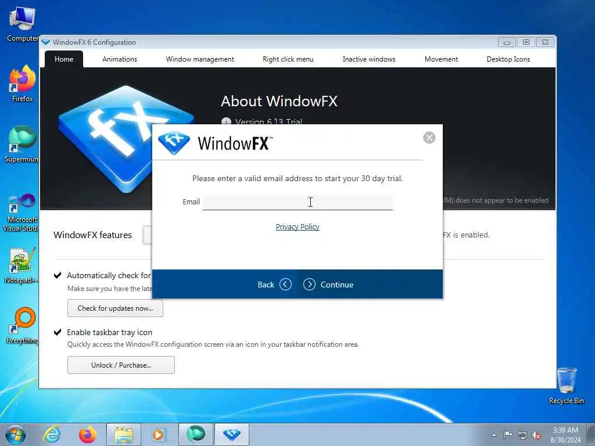This screenshot has height=446, width=595.
Task: Launch Firefox from the taskbar
Action: (88, 434)
